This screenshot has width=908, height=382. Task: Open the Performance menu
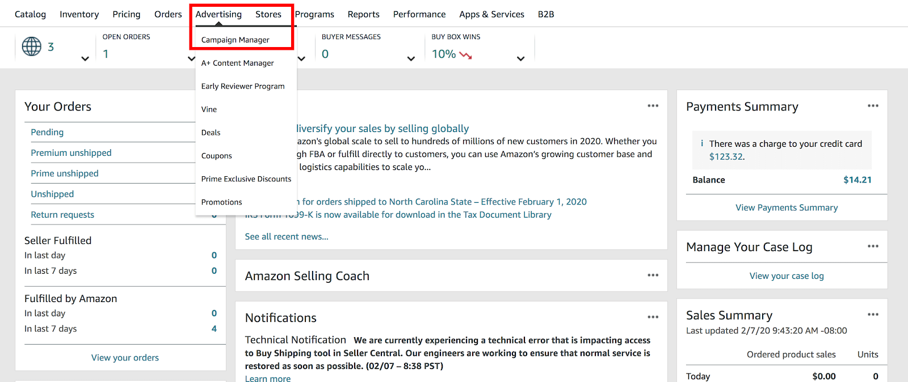coord(419,14)
